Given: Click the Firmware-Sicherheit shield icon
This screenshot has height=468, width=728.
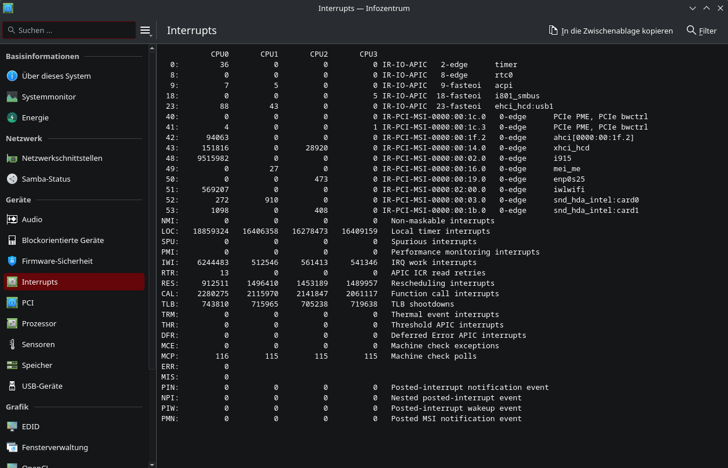Looking at the screenshot, I should point(12,261).
